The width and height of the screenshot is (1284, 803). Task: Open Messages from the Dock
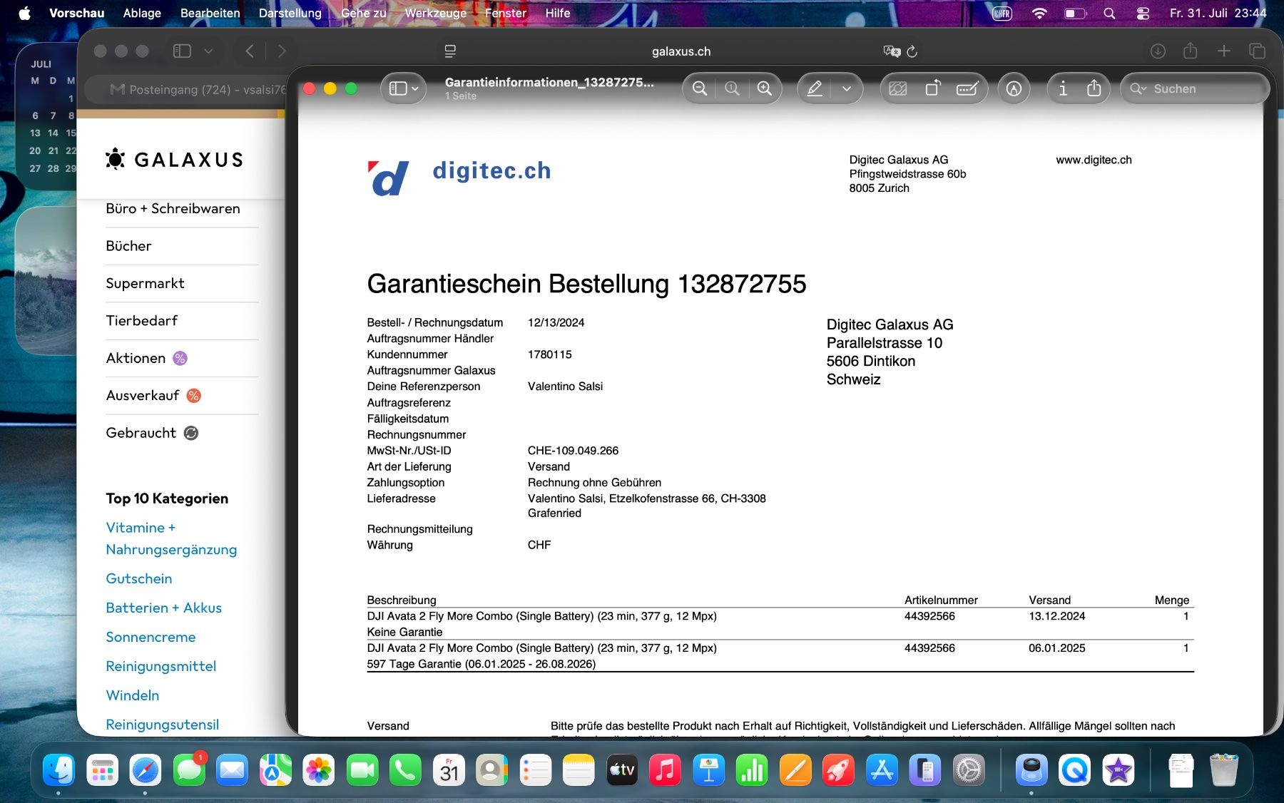point(189,771)
